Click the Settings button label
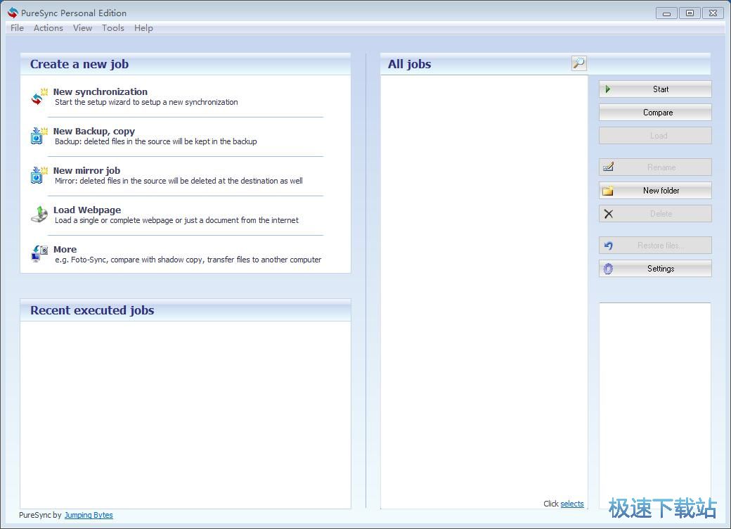This screenshot has height=529, width=731. point(661,269)
